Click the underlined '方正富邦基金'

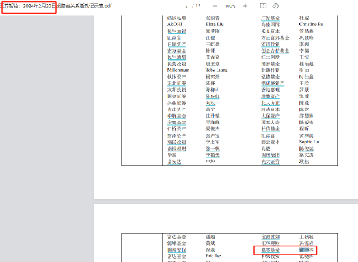(x=275, y=38)
